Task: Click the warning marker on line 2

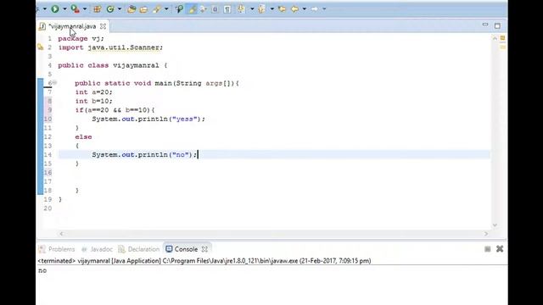Action: (41, 47)
